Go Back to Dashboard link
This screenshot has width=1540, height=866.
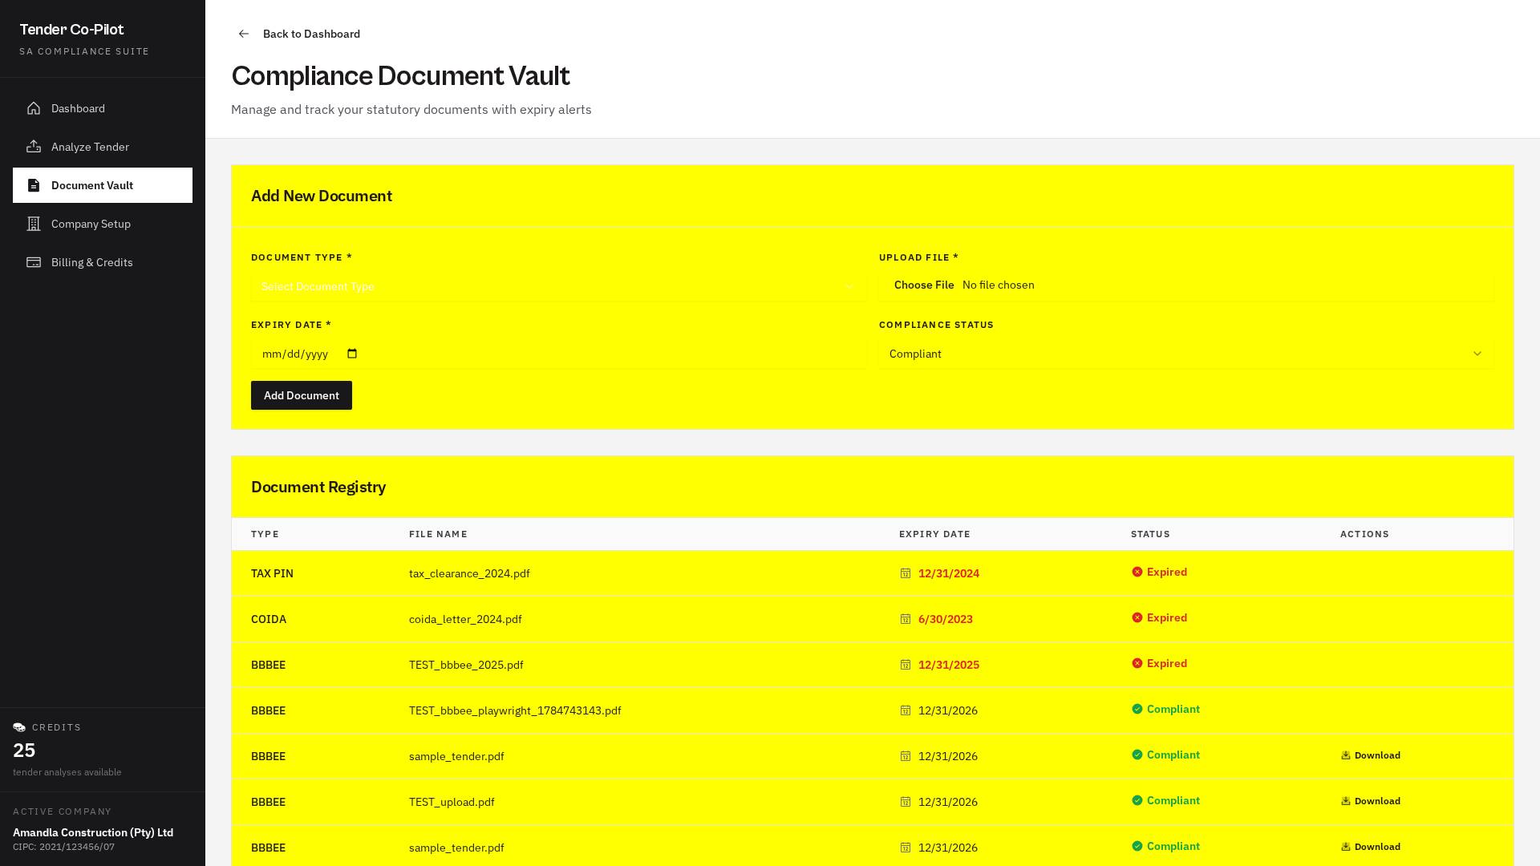coord(298,34)
